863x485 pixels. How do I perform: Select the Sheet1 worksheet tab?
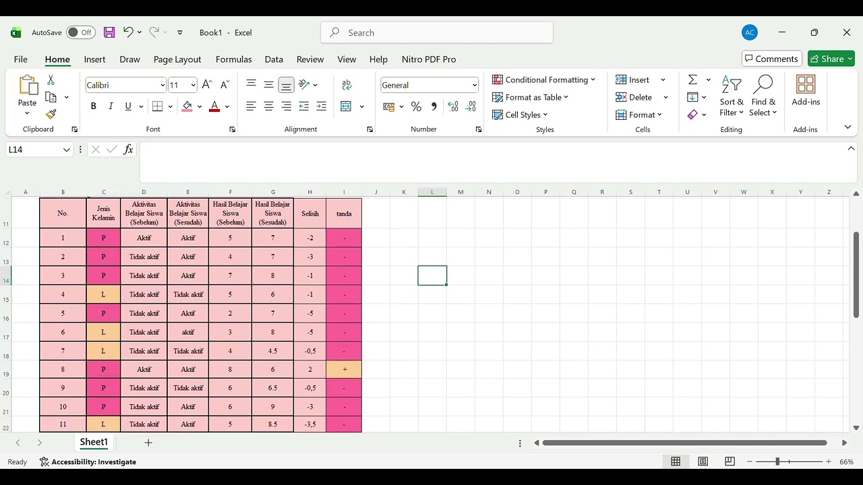(x=94, y=442)
